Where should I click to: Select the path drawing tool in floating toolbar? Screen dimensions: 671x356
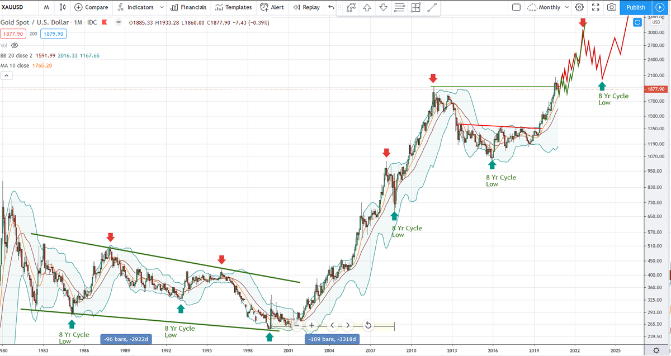pyautogui.click(x=351, y=8)
